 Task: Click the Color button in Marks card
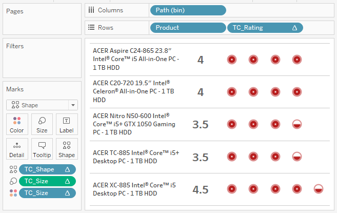coord(17,124)
